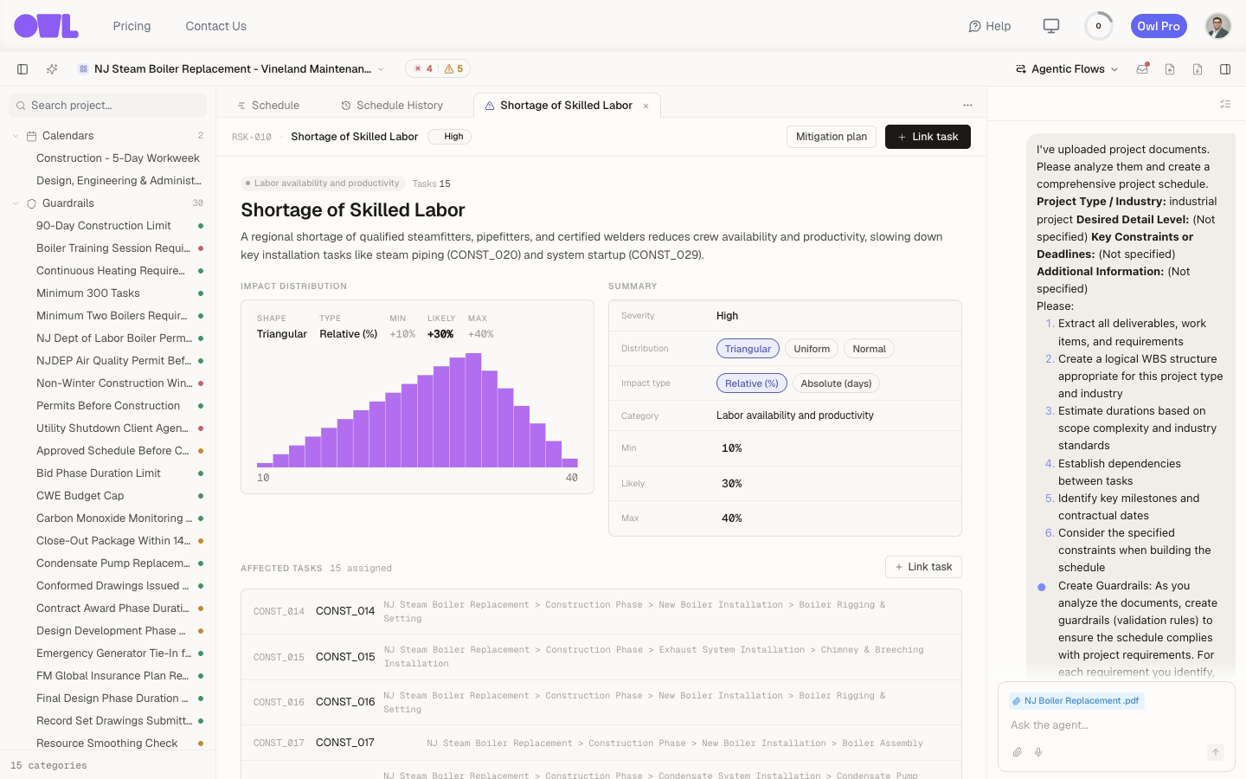Open the Agentic Flows dropdown
This screenshot has width=1246, height=779.
coord(1067,69)
